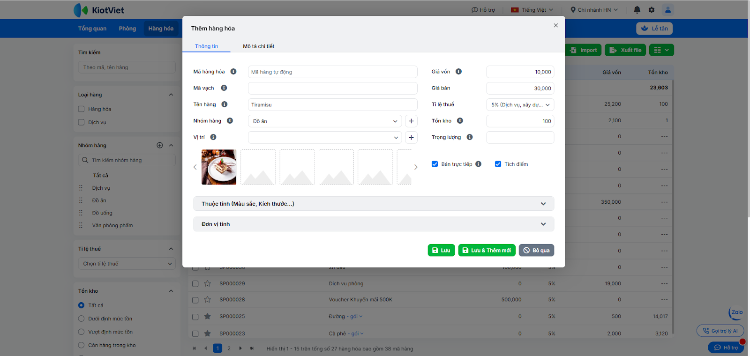Open the Vị trí dropdown

tap(325, 137)
